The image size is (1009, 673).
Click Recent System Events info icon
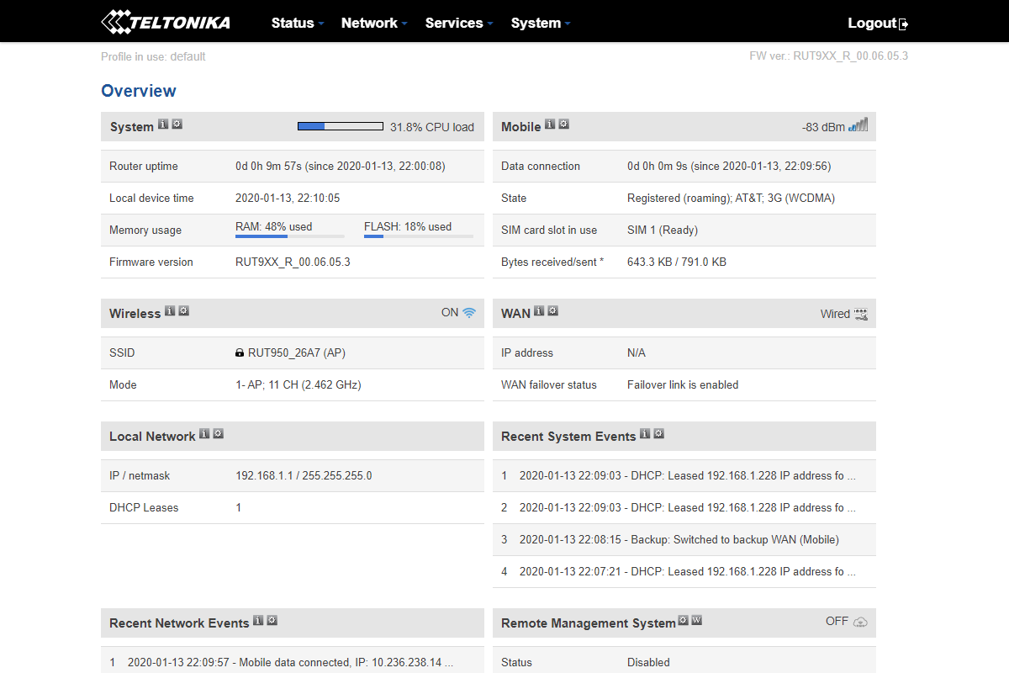pos(645,434)
